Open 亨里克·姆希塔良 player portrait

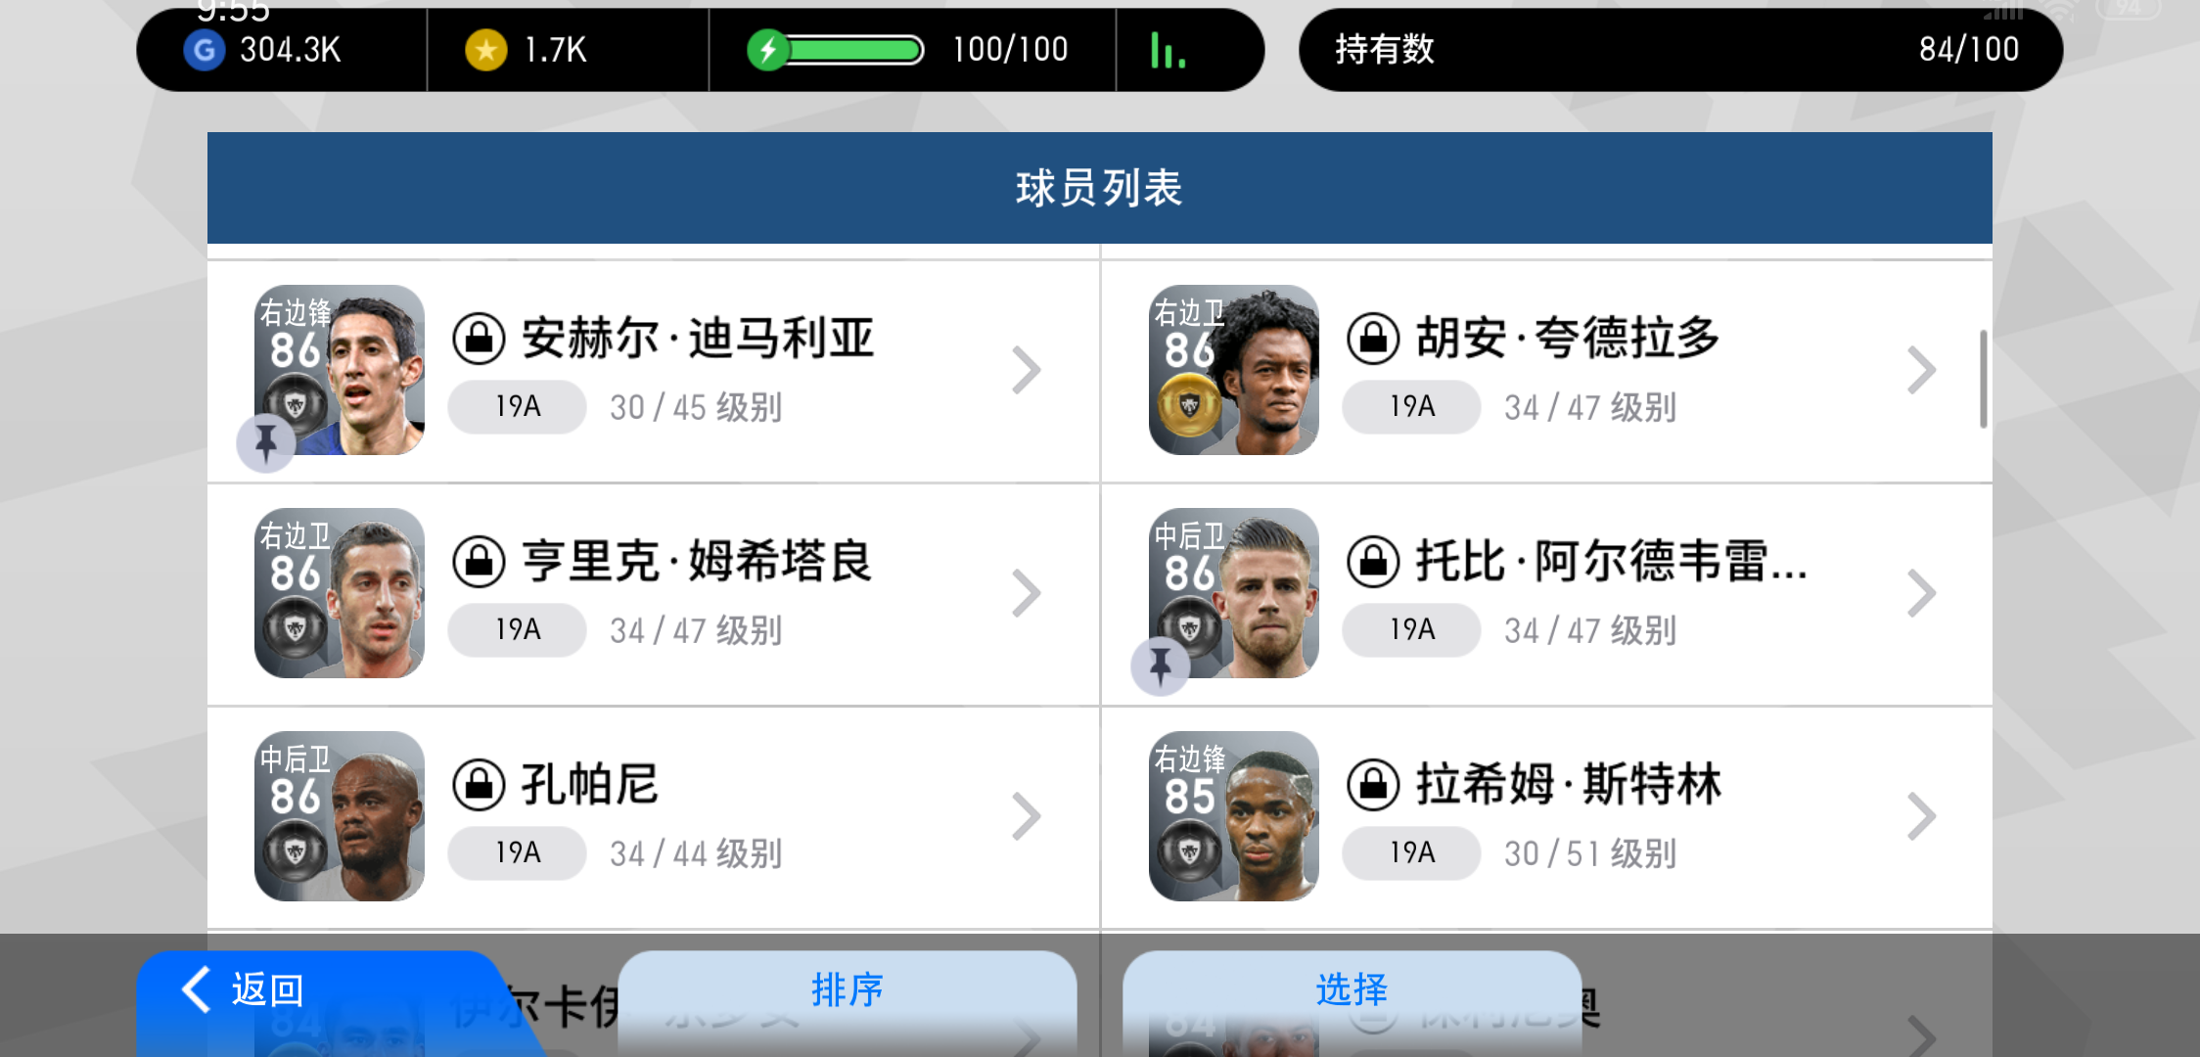tap(340, 593)
